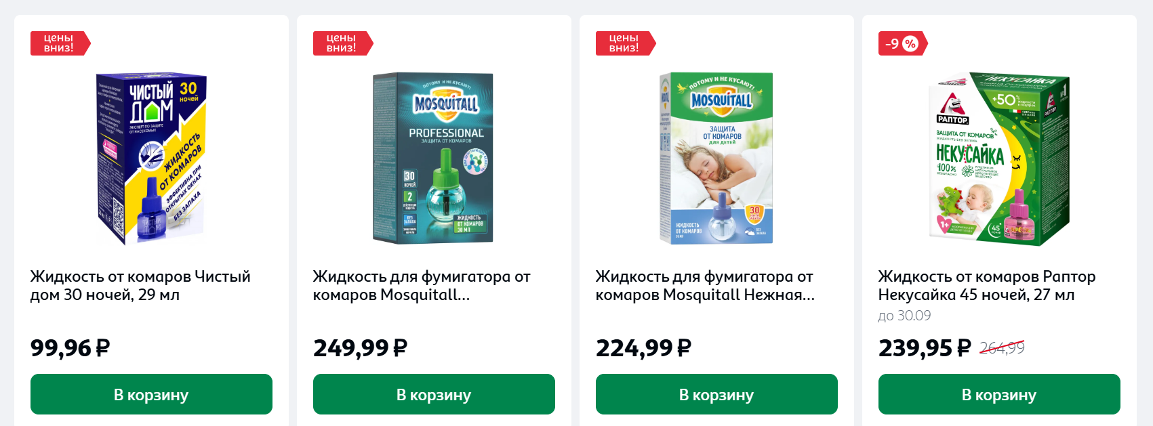The width and height of the screenshot is (1153, 426).
Task: Click 'цены вниз!' badge on Чистый дом
Action: [x=60, y=43]
